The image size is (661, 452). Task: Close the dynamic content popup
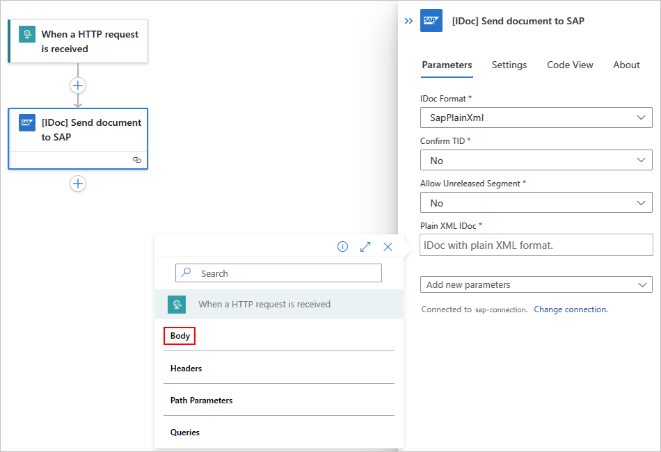(x=388, y=247)
